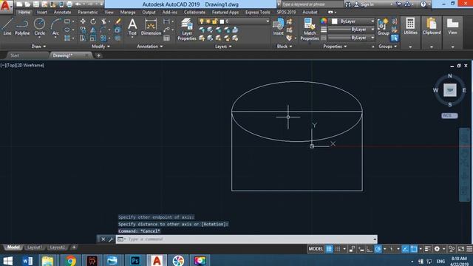Click the TOP face of ViewCube
Screen dimensions: 473x266
pos(450,90)
